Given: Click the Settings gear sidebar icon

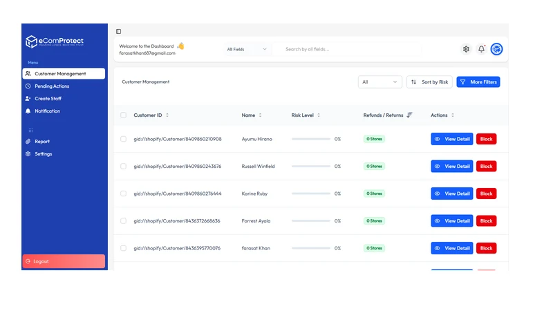Looking at the screenshot, I should click(x=28, y=153).
